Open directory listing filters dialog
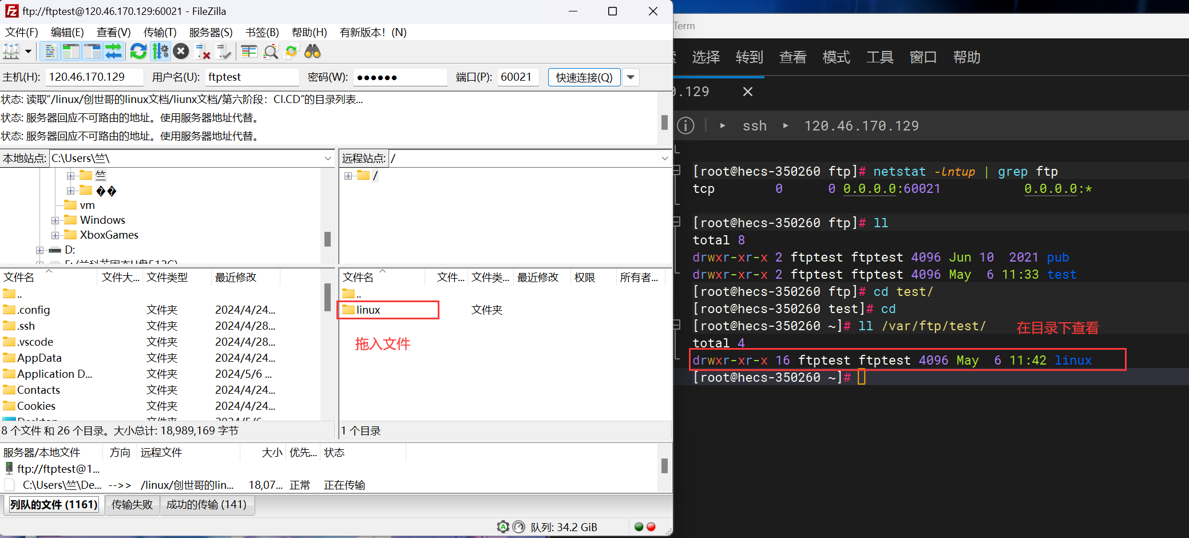The image size is (1189, 538). (x=249, y=52)
